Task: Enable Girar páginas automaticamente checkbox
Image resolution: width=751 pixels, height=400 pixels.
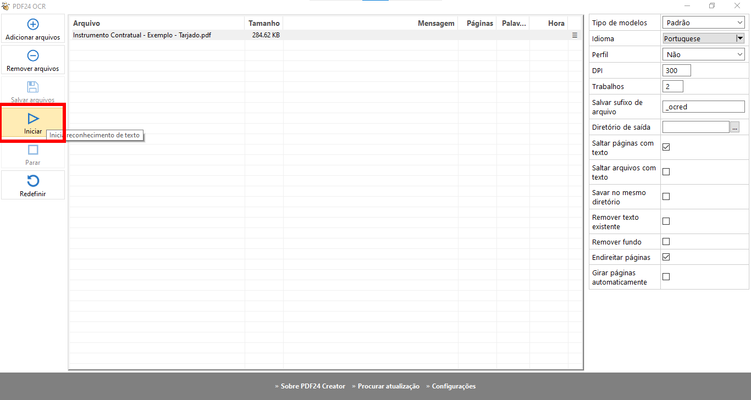Action: (x=666, y=277)
